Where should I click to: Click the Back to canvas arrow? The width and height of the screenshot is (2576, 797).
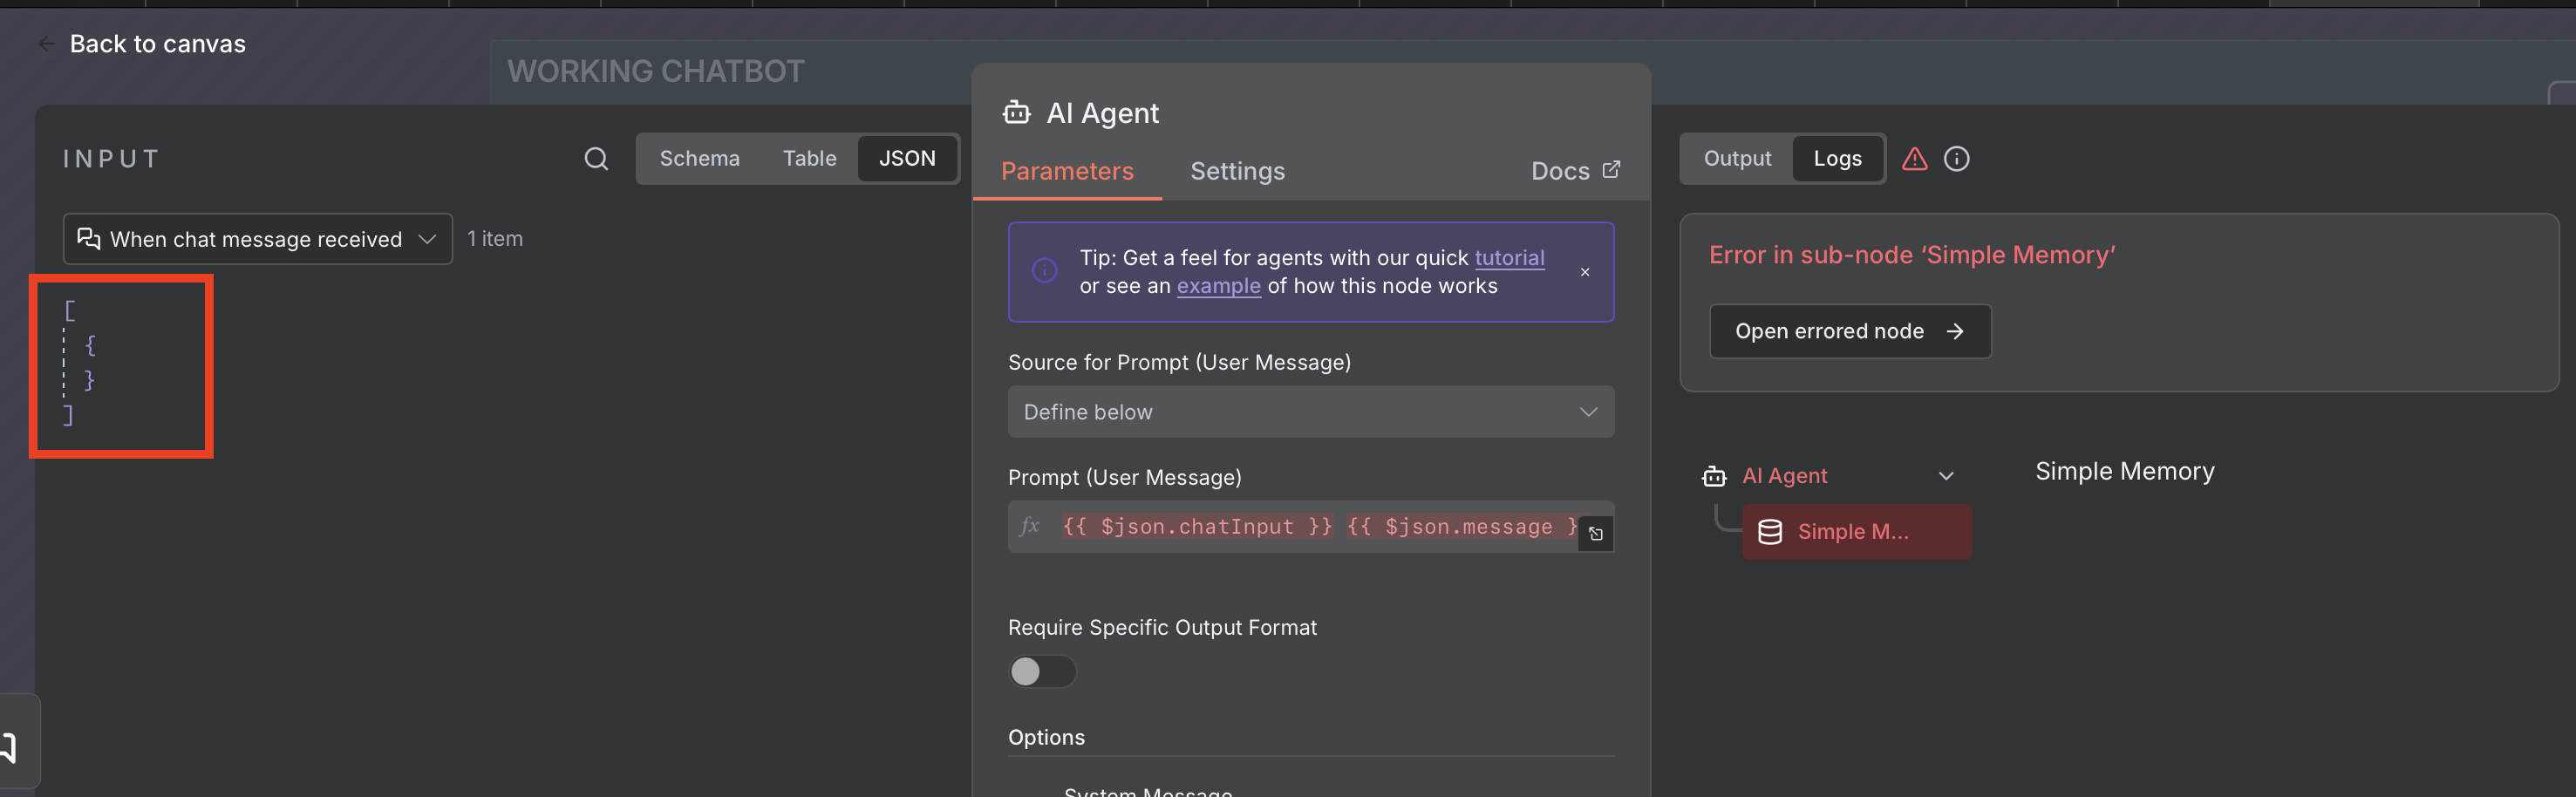(x=46, y=44)
